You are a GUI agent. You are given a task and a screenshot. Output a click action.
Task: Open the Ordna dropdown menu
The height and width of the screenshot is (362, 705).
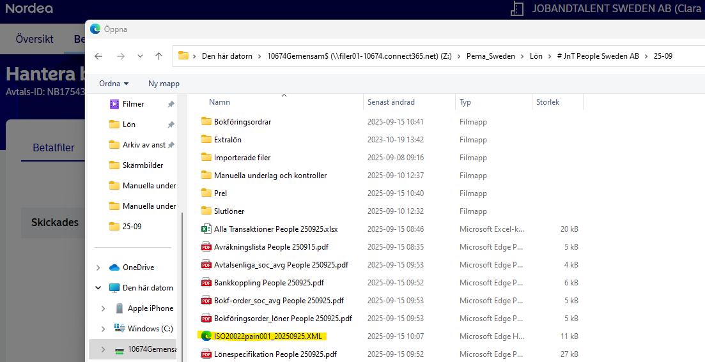114,84
